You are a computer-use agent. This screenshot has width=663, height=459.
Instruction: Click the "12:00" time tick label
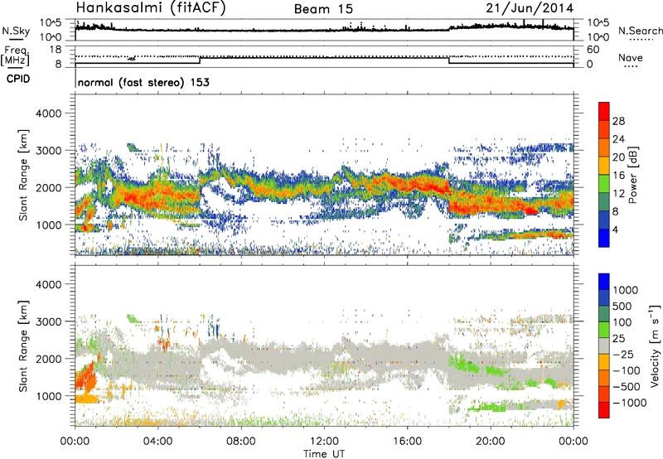click(324, 442)
